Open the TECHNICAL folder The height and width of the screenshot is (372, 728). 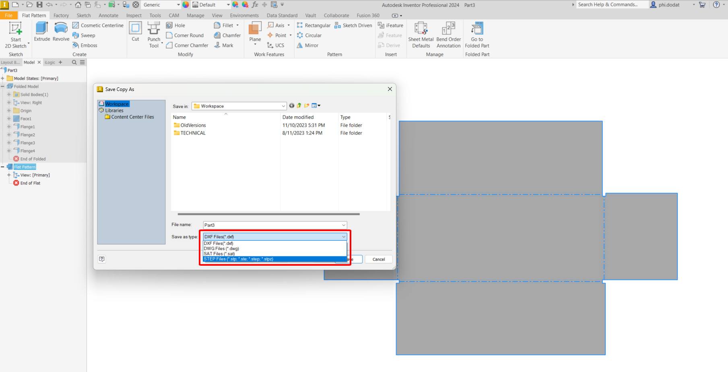[x=189, y=133]
